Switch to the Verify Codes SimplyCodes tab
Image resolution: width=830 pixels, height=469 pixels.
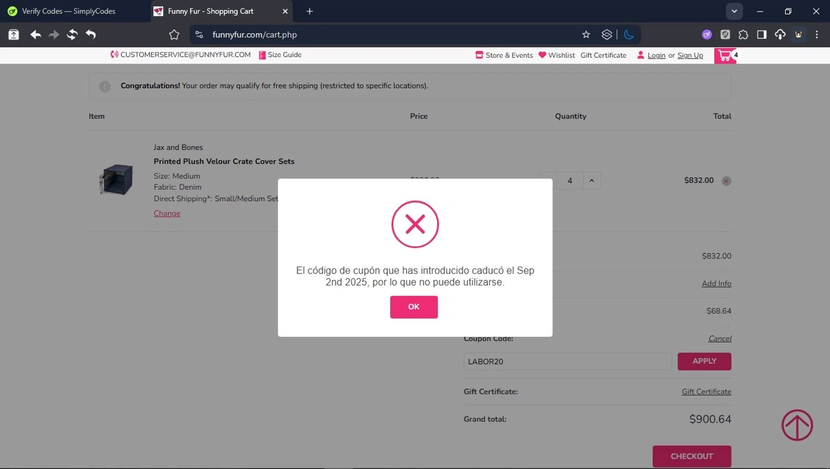tap(69, 11)
